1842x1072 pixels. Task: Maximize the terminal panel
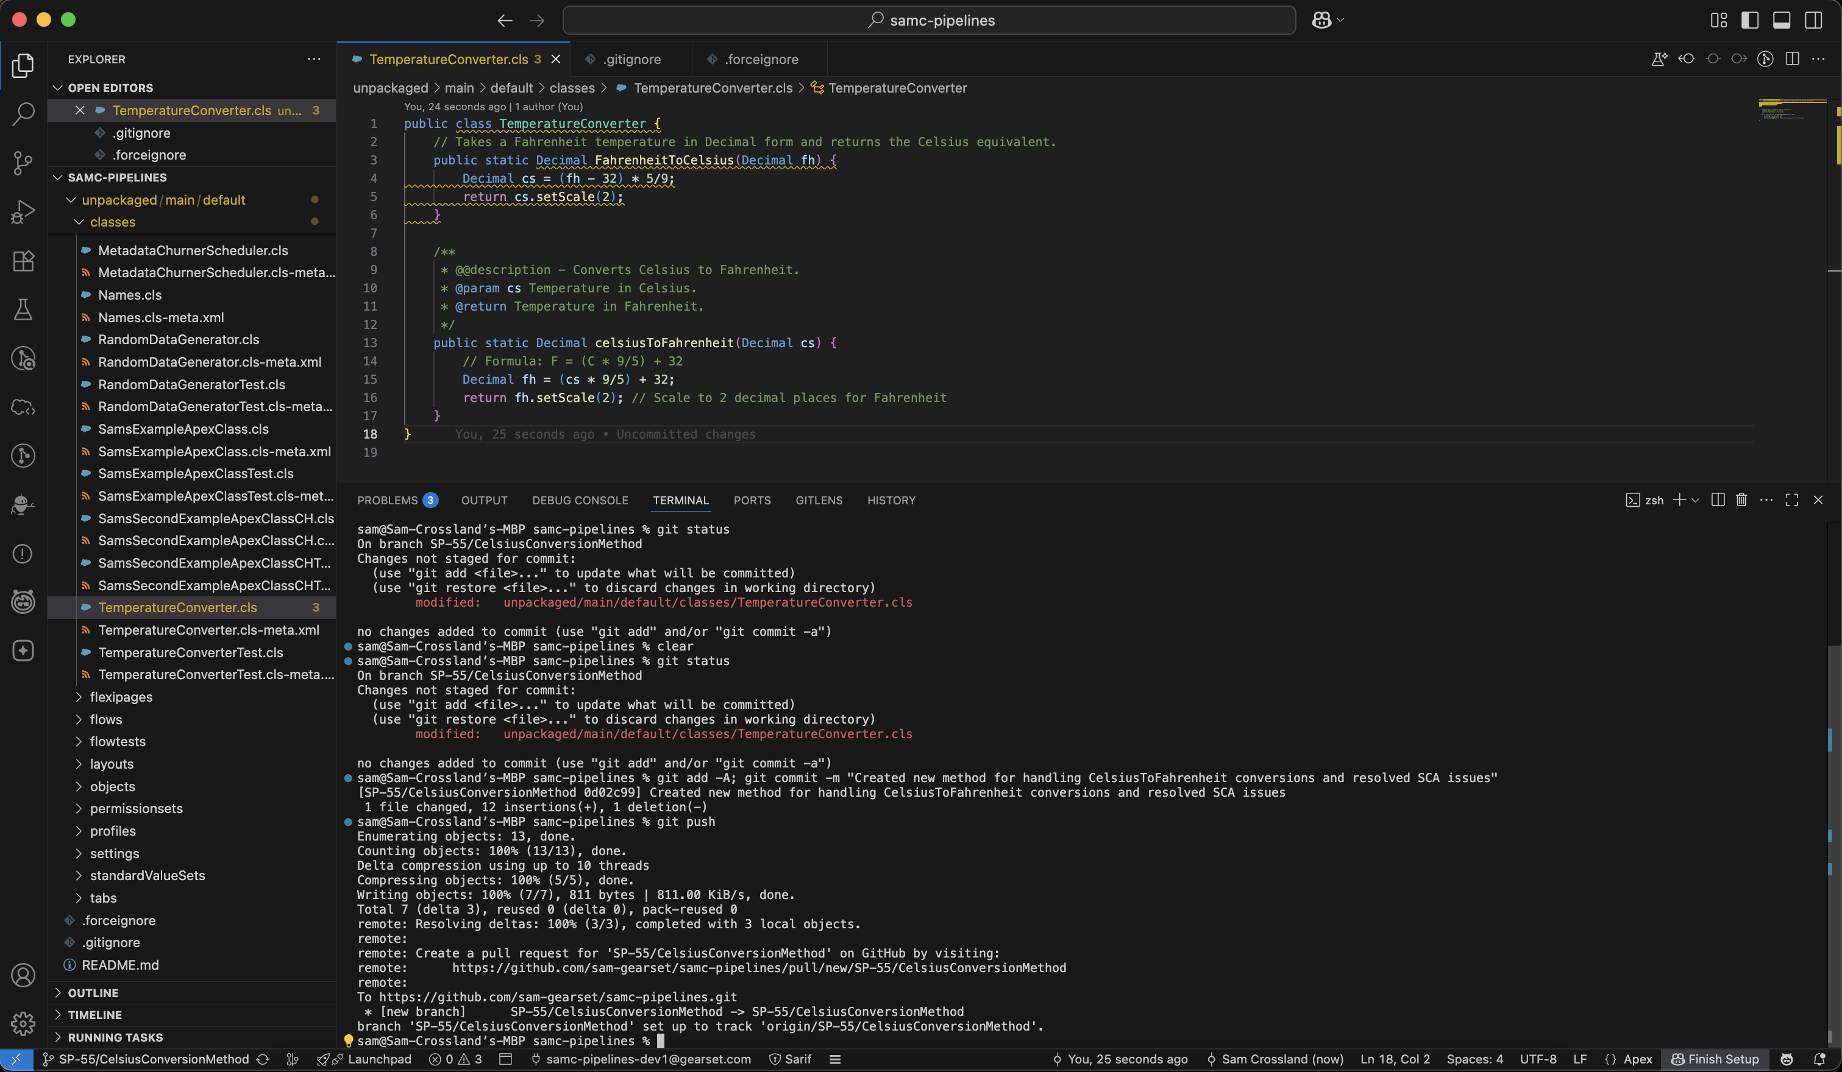click(1791, 499)
